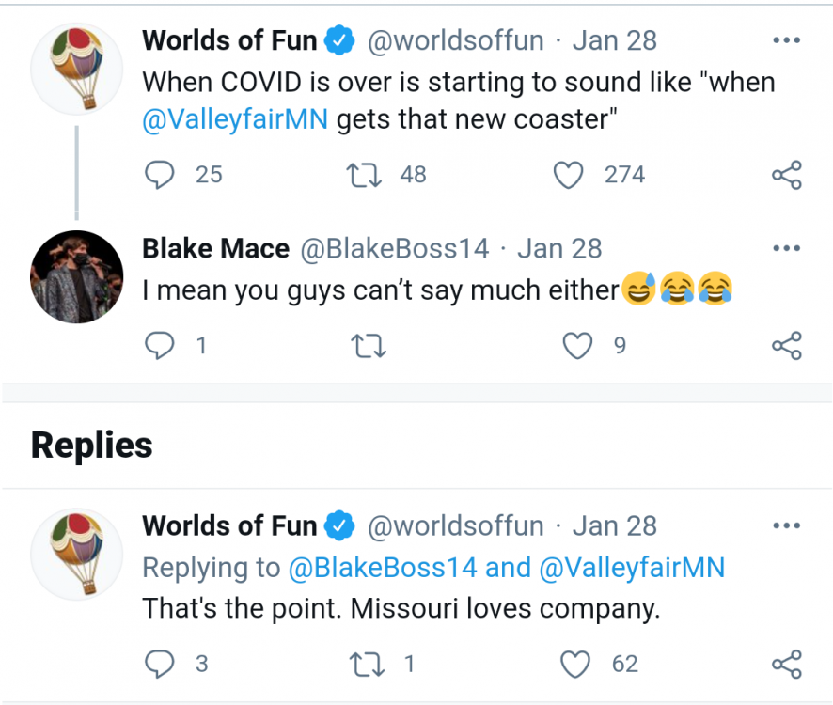Open the more options menu on Blake Mace's tweet
The image size is (833, 705).
786,247
